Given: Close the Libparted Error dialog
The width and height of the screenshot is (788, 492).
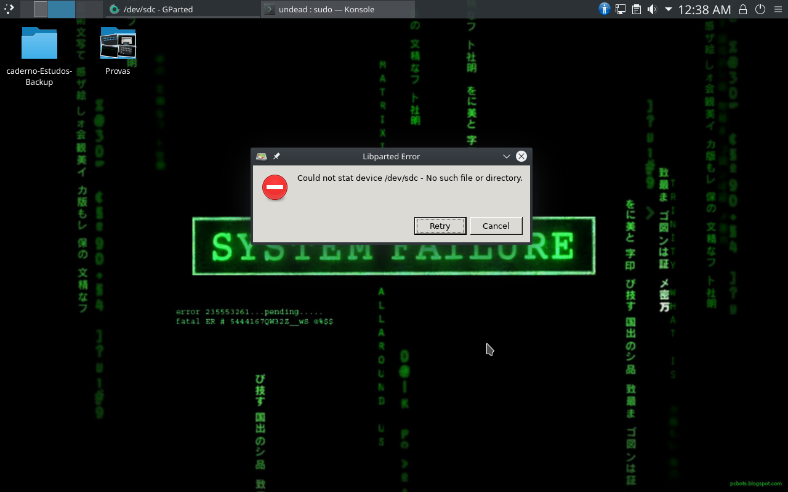Looking at the screenshot, I should [x=521, y=156].
